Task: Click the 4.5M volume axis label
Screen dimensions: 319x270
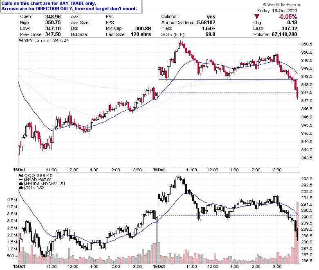Action: coord(12,200)
